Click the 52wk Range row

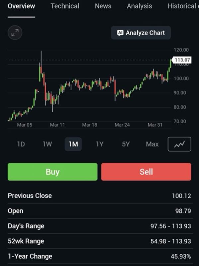click(x=99, y=241)
